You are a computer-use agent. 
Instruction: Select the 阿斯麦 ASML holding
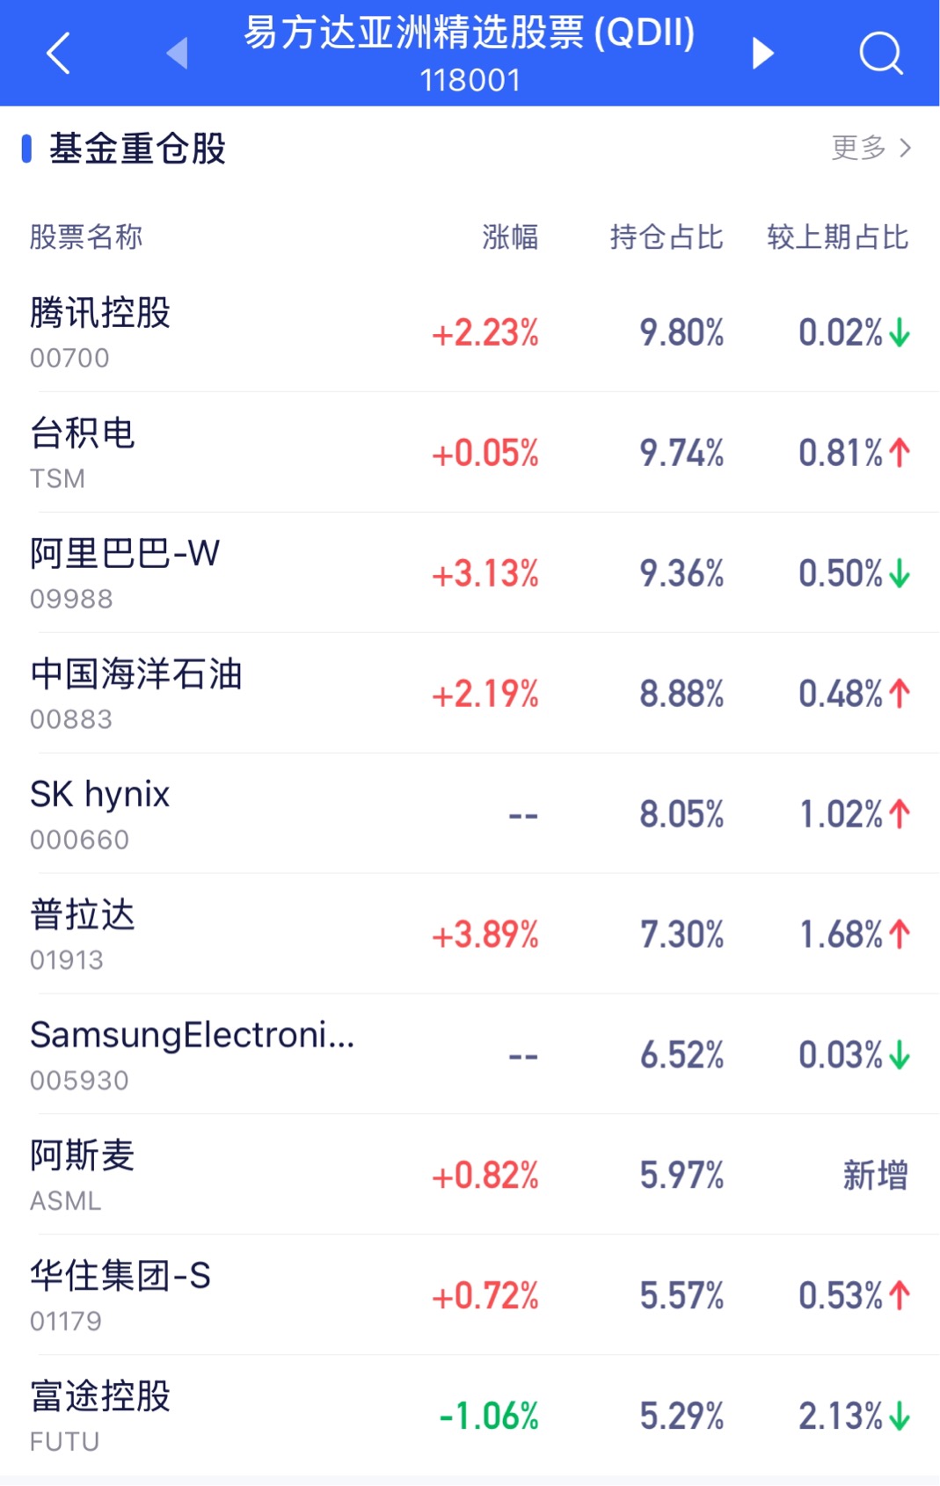(x=470, y=1176)
